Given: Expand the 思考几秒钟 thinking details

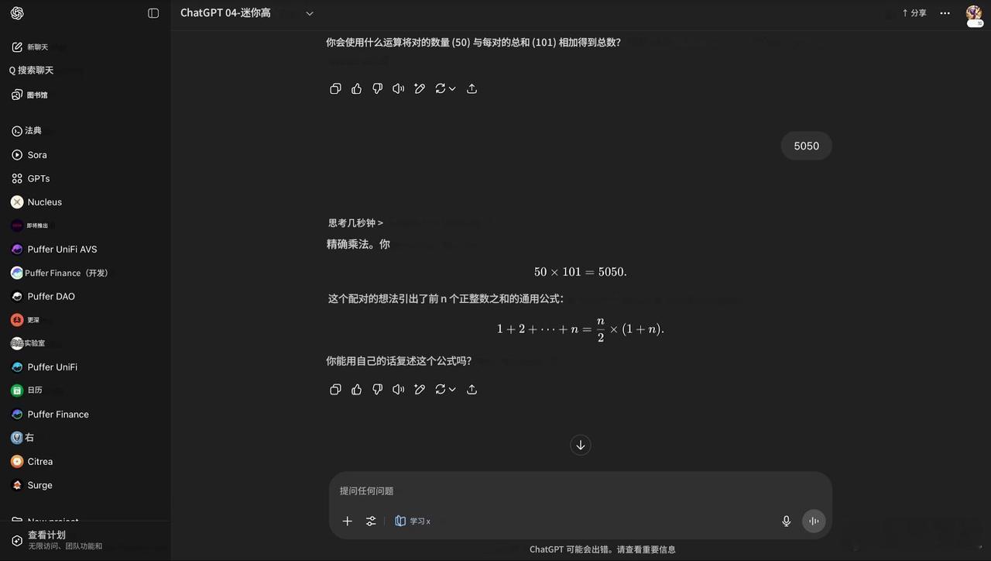Looking at the screenshot, I should [355, 223].
